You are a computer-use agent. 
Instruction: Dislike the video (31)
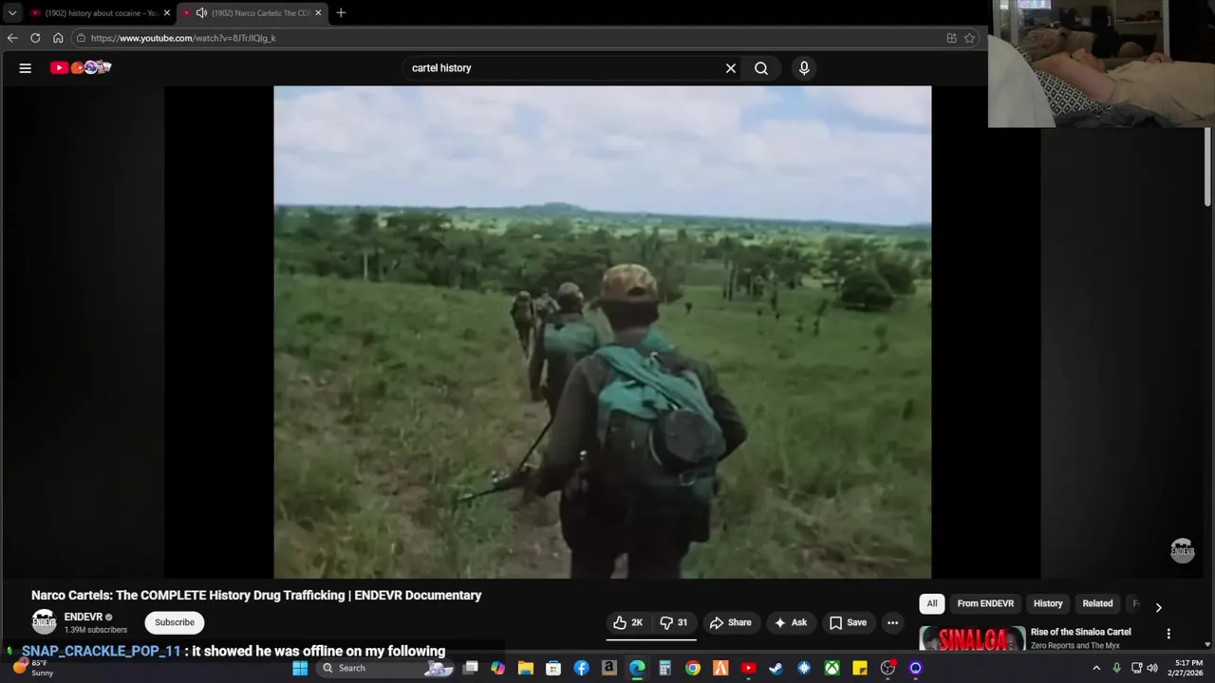point(675,622)
